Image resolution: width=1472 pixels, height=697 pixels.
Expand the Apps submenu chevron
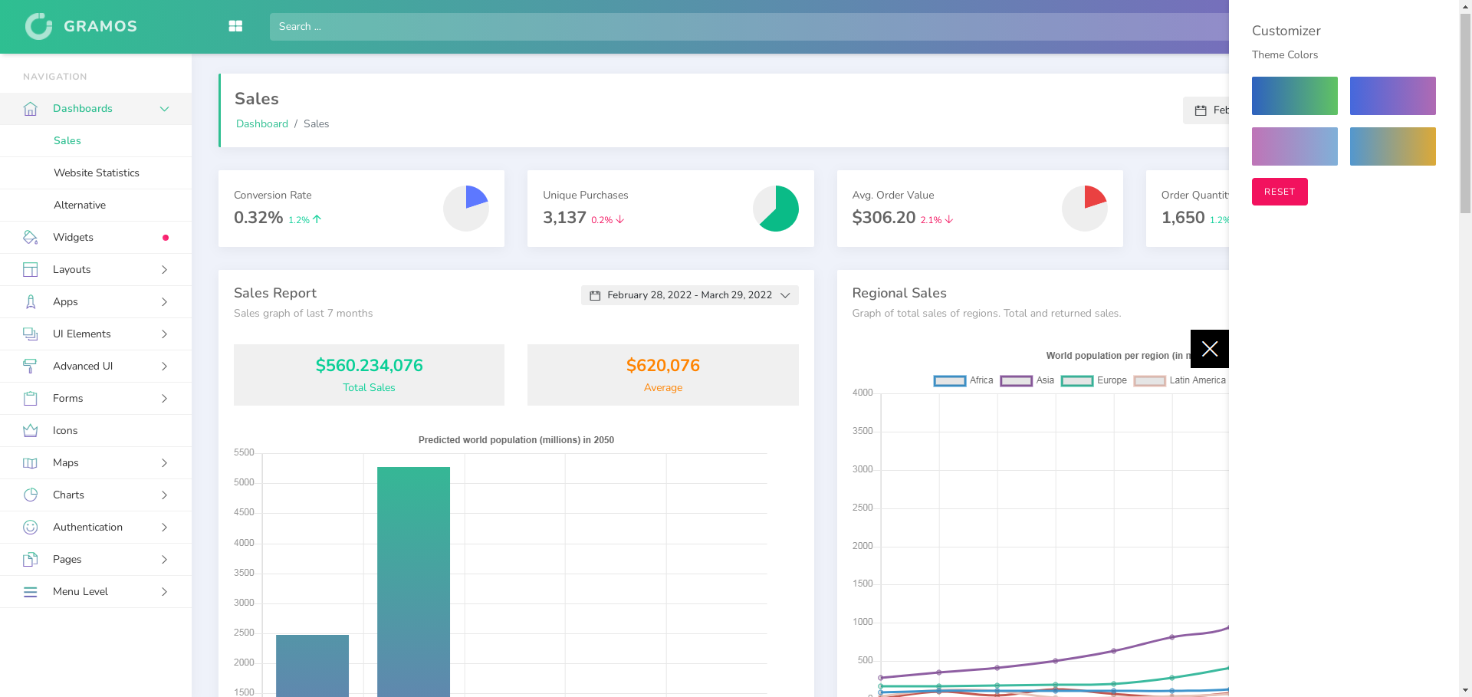pyautogui.click(x=164, y=302)
